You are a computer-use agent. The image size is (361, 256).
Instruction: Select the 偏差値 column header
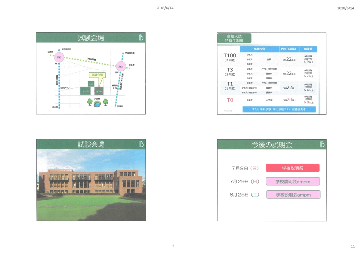point(308,49)
